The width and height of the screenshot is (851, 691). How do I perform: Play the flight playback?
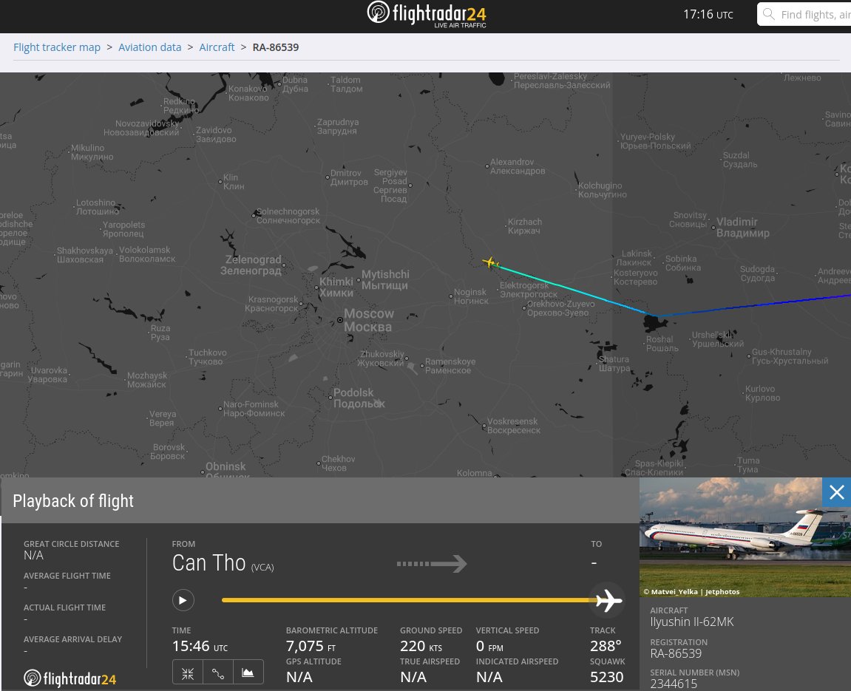click(x=183, y=600)
